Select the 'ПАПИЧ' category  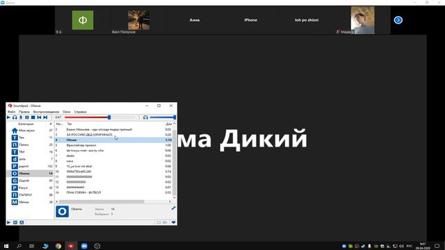(30, 195)
